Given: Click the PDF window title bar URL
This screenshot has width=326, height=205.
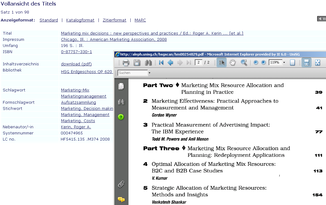Looking at the screenshot, I should click(x=162, y=54).
